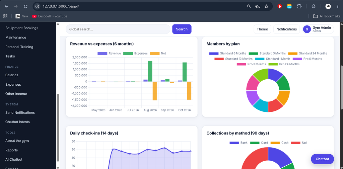Toggle Pro 3 Months legend item
The image size is (343, 169).
click(251, 64)
